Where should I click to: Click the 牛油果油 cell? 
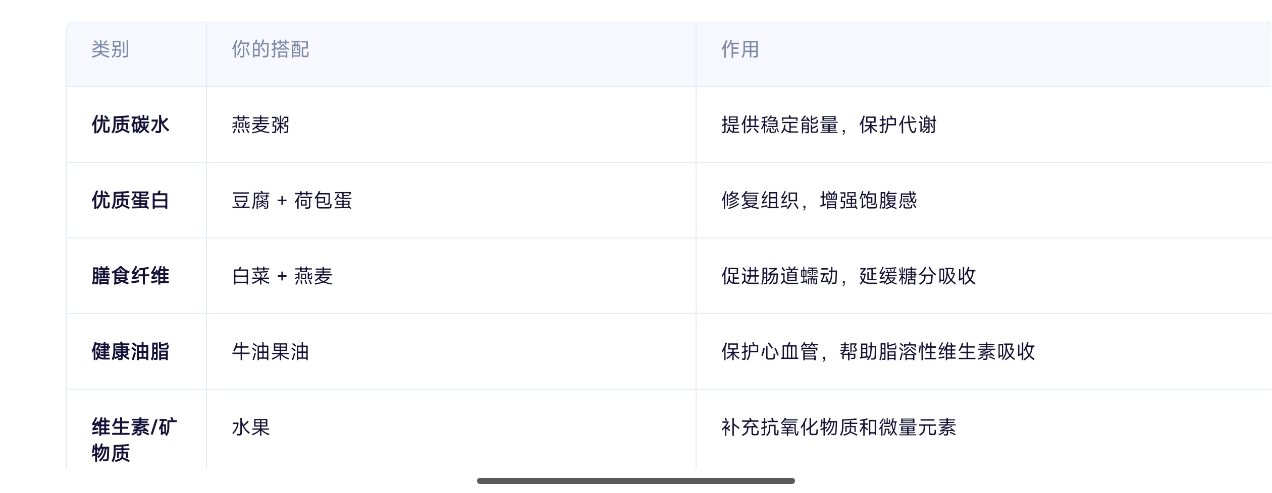(x=270, y=351)
